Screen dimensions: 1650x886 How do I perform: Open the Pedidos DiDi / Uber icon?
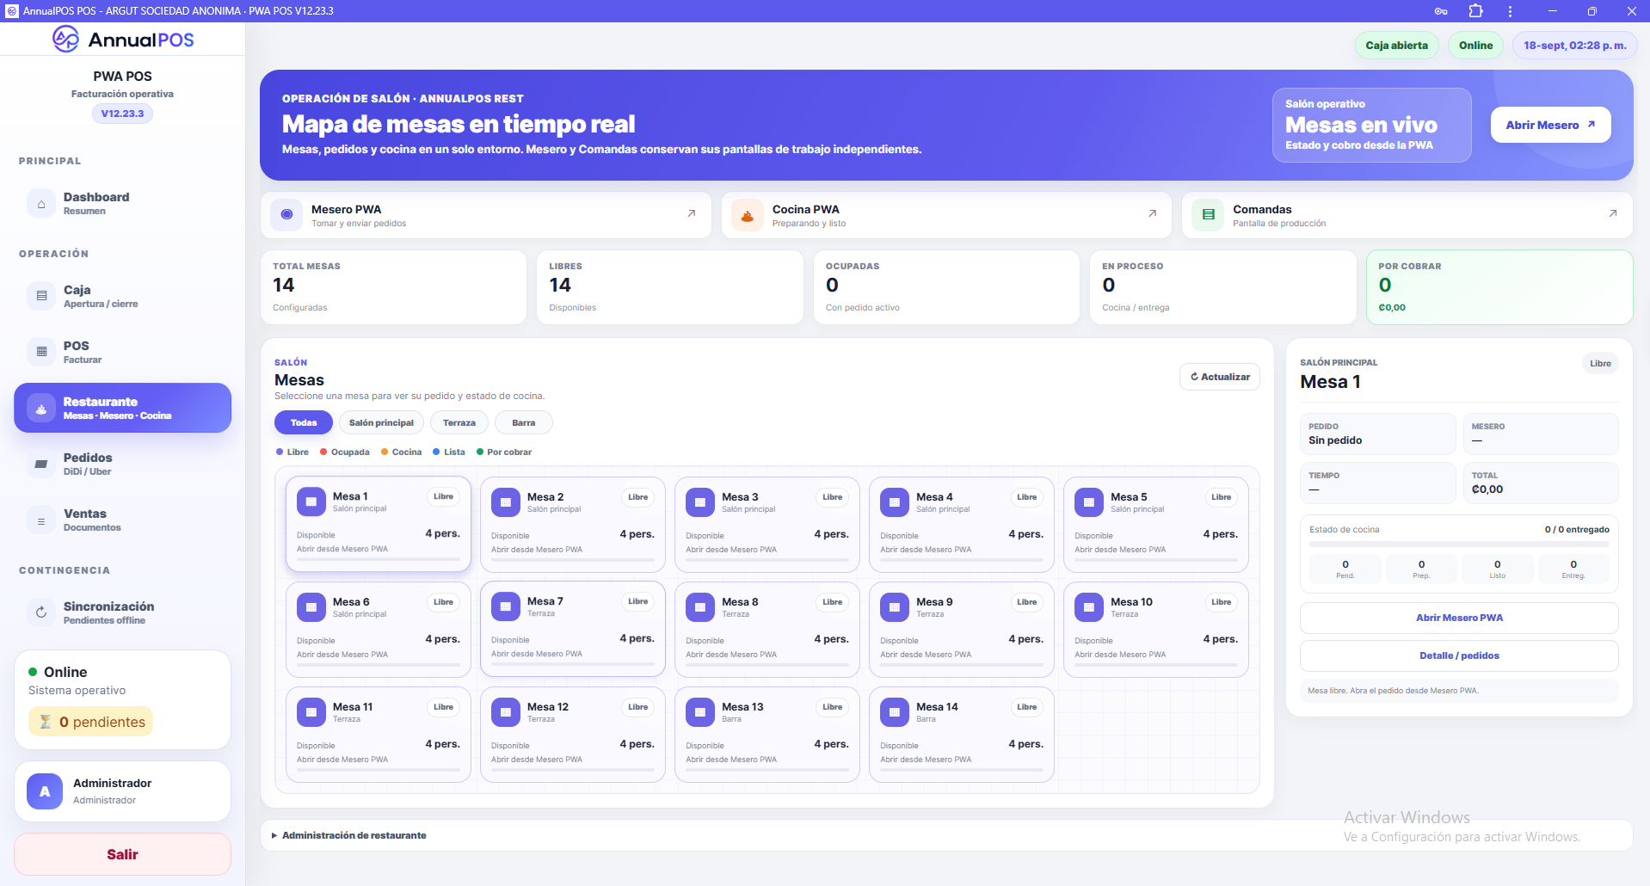pyautogui.click(x=41, y=464)
